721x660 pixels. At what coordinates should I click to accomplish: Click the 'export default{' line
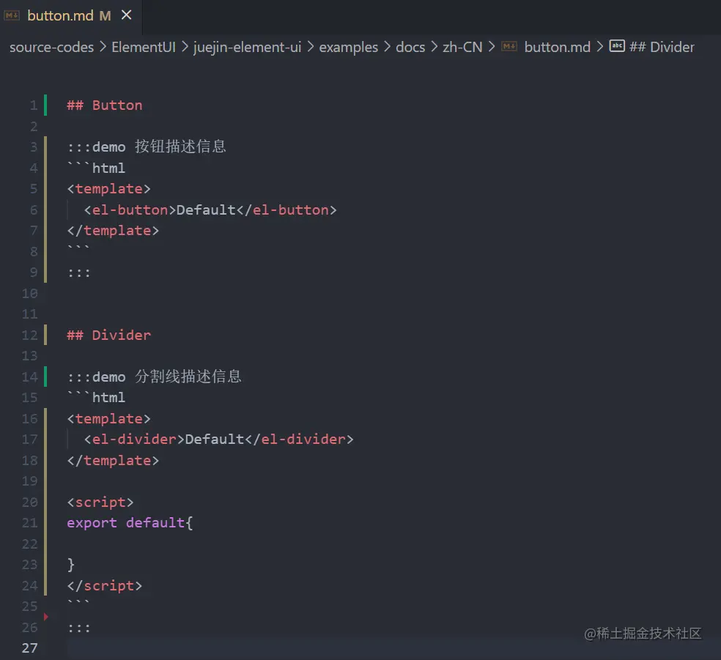[x=130, y=523]
